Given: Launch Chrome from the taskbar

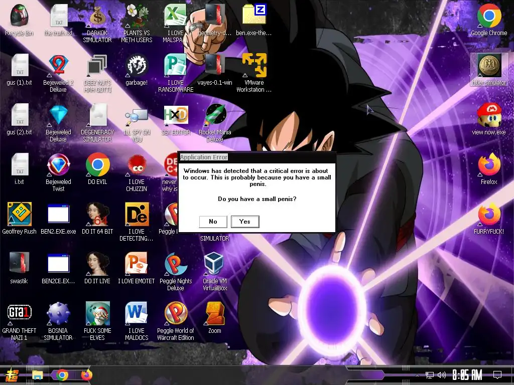Looking at the screenshot, I should coord(62,375).
